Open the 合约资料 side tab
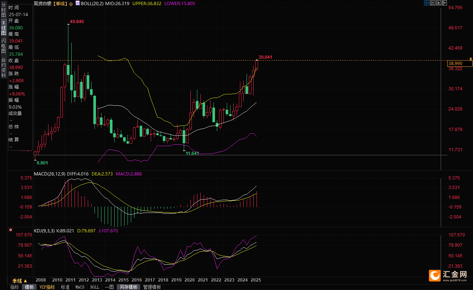The height and width of the screenshot is (290, 473). coord(3,68)
